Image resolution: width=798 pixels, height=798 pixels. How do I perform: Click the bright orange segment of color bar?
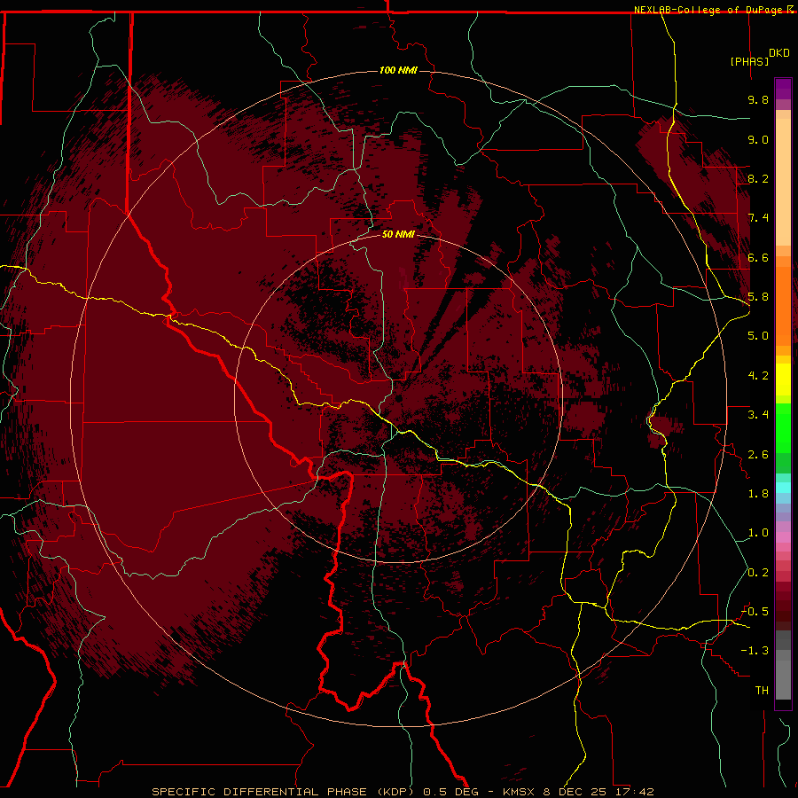click(783, 305)
